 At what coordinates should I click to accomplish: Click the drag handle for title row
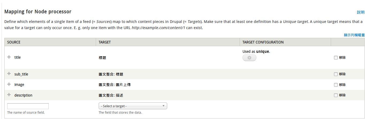coord(9,57)
